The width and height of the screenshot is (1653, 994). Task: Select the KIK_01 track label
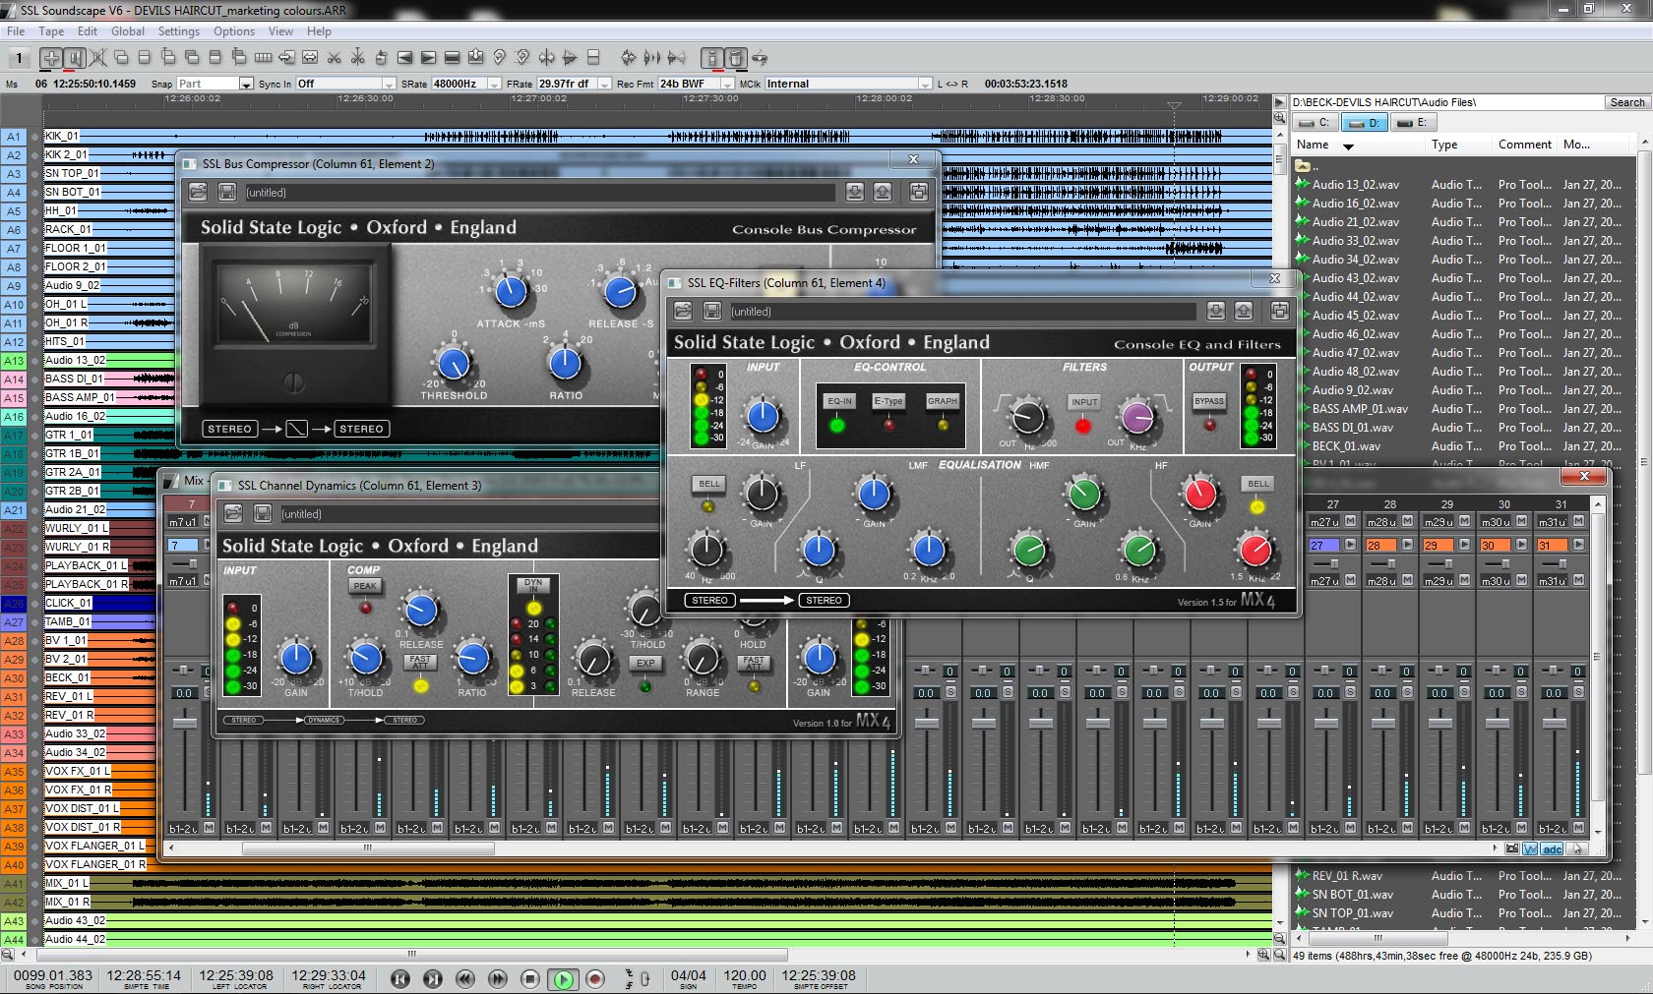tap(61, 136)
